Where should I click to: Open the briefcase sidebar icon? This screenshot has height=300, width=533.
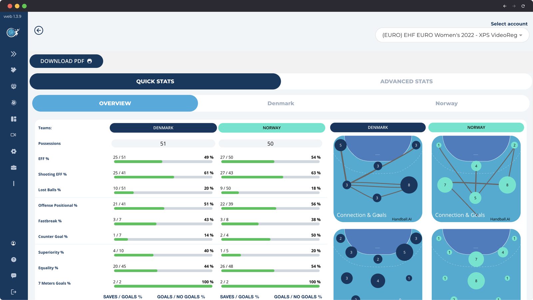pyautogui.click(x=14, y=167)
